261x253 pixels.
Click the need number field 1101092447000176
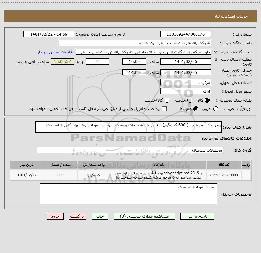click(186, 34)
